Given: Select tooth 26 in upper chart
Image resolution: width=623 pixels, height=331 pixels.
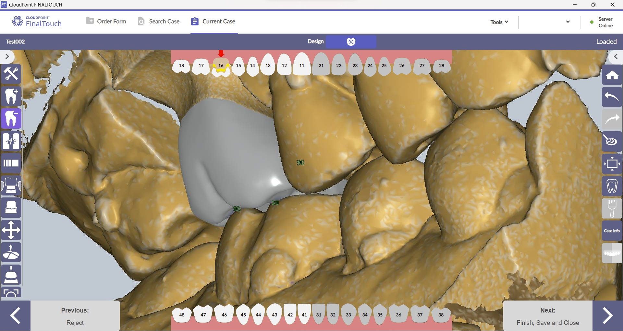Looking at the screenshot, I should tap(402, 66).
